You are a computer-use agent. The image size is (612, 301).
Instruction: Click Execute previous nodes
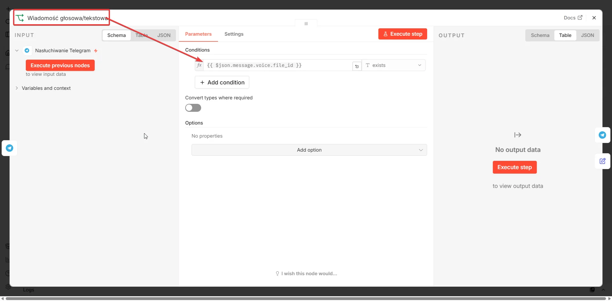point(60,65)
